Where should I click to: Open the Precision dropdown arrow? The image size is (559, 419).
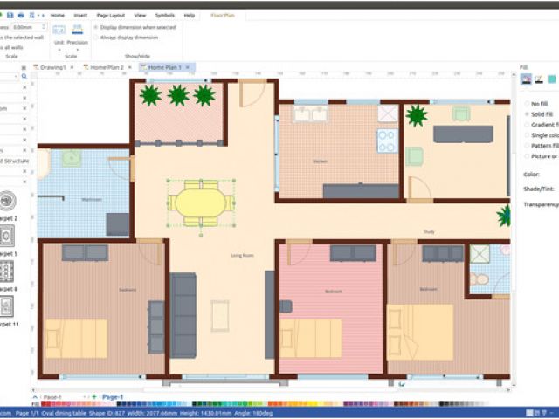point(77,49)
